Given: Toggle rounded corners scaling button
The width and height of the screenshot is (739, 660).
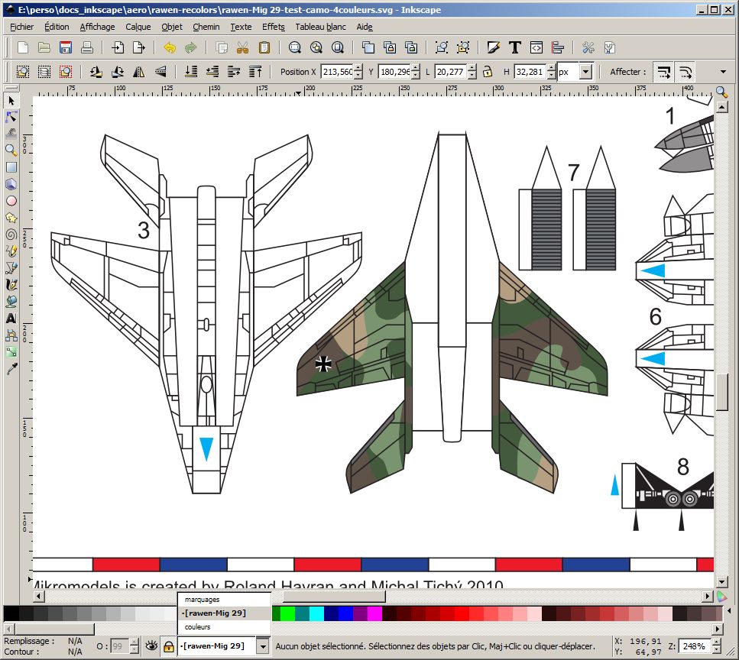Looking at the screenshot, I should coord(686,72).
